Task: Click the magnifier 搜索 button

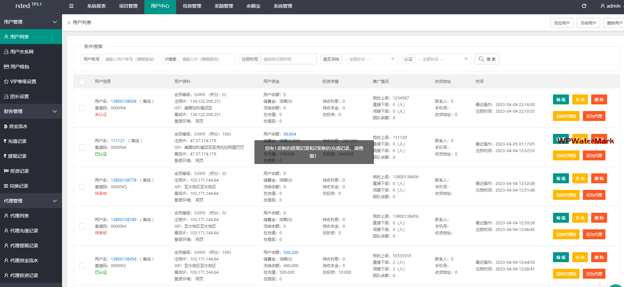Action: [x=487, y=59]
